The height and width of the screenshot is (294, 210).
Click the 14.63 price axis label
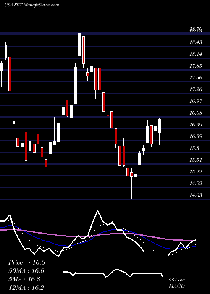(196, 195)
